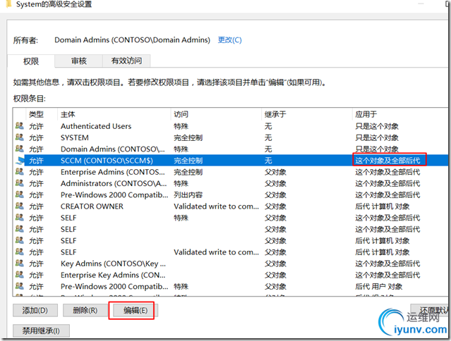Click 列出内容 access cell
The image size is (451, 341).
click(x=188, y=195)
